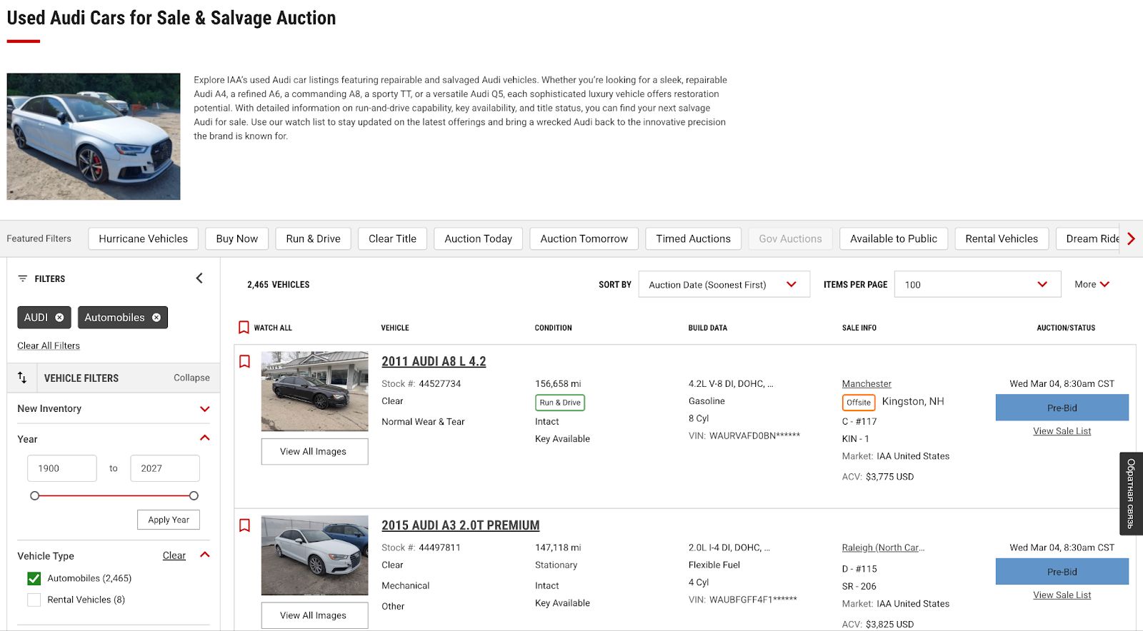The width and height of the screenshot is (1143, 631).
Task: View Sale List for the Audi A3
Action: click(1062, 595)
